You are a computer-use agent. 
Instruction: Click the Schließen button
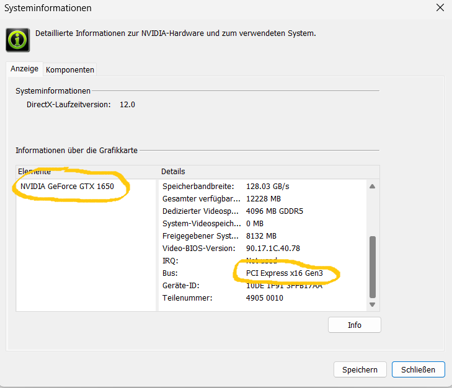tap(418, 369)
